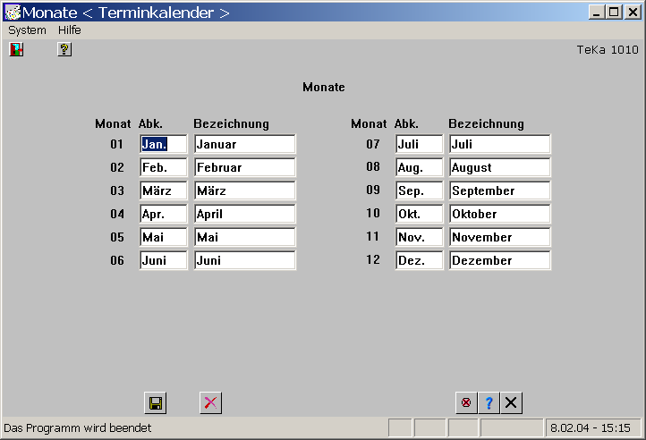The width and height of the screenshot is (646, 440).
Task: Click the yellow question mark toolbar icon
Action: pyautogui.click(x=64, y=50)
